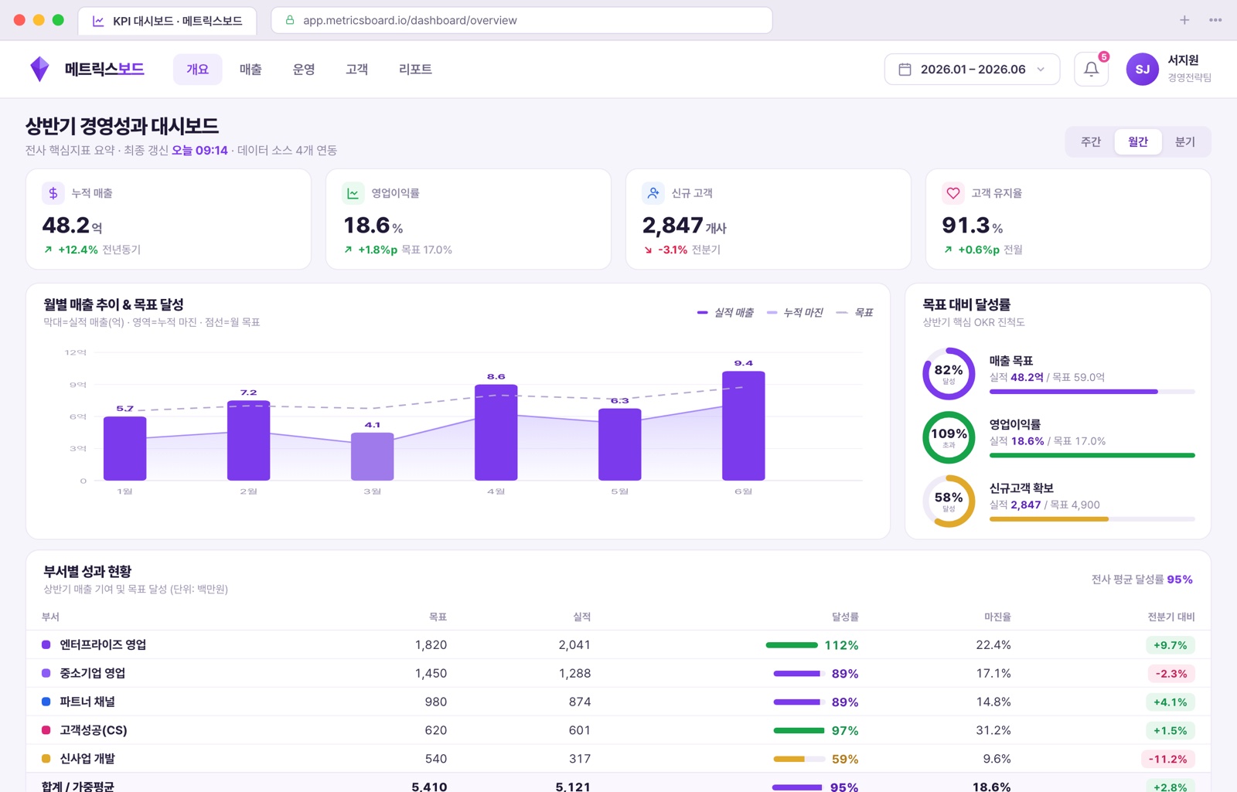Open the 매출 navigation tab

click(250, 70)
